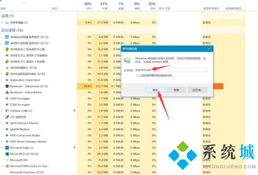Click the Microsoft Office Click-to-Run icon
The height and width of the screenshot is (175, 258).
point(7,166)
